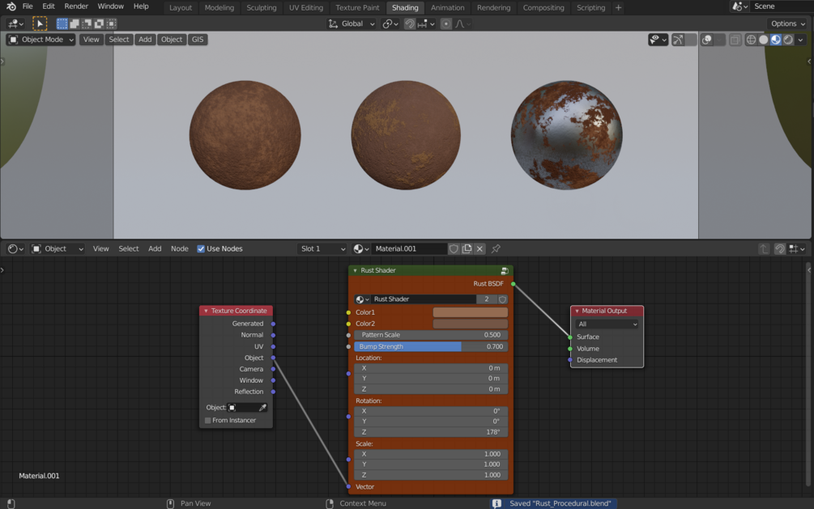Switch viewport to solid shading
The width and height of the screenshot is (814, 509).
pos(763,40)
